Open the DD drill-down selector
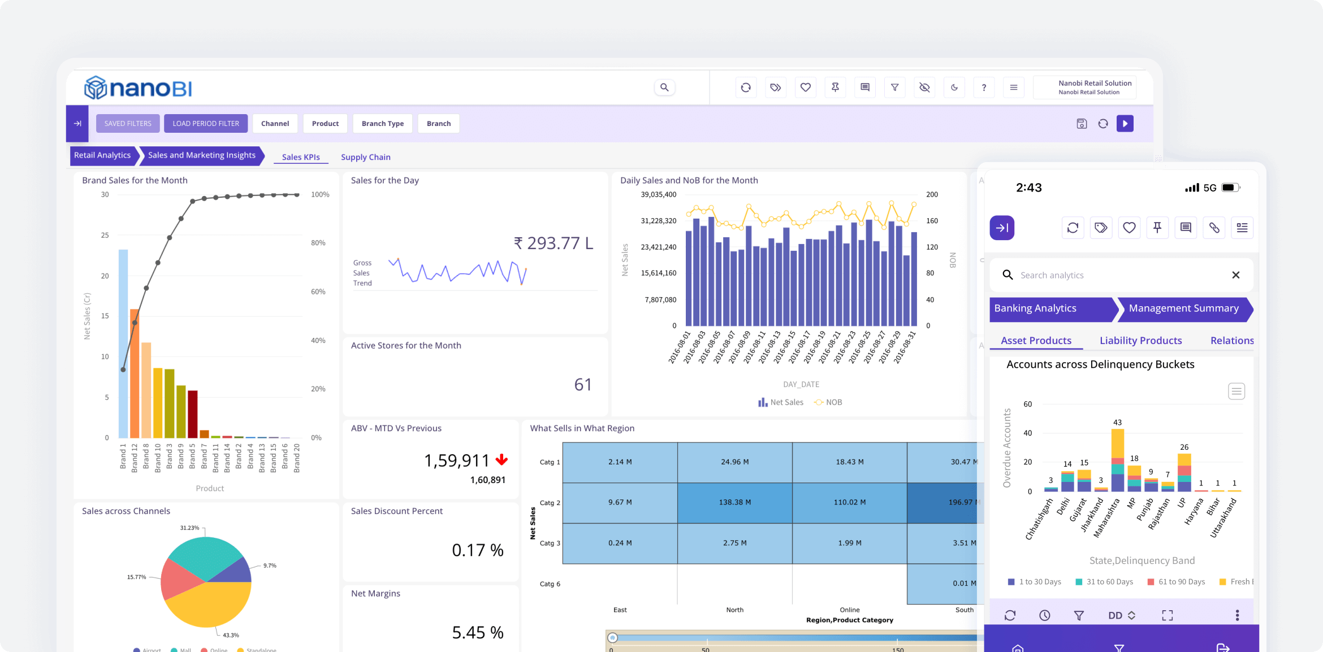 tap(1122, 615)
